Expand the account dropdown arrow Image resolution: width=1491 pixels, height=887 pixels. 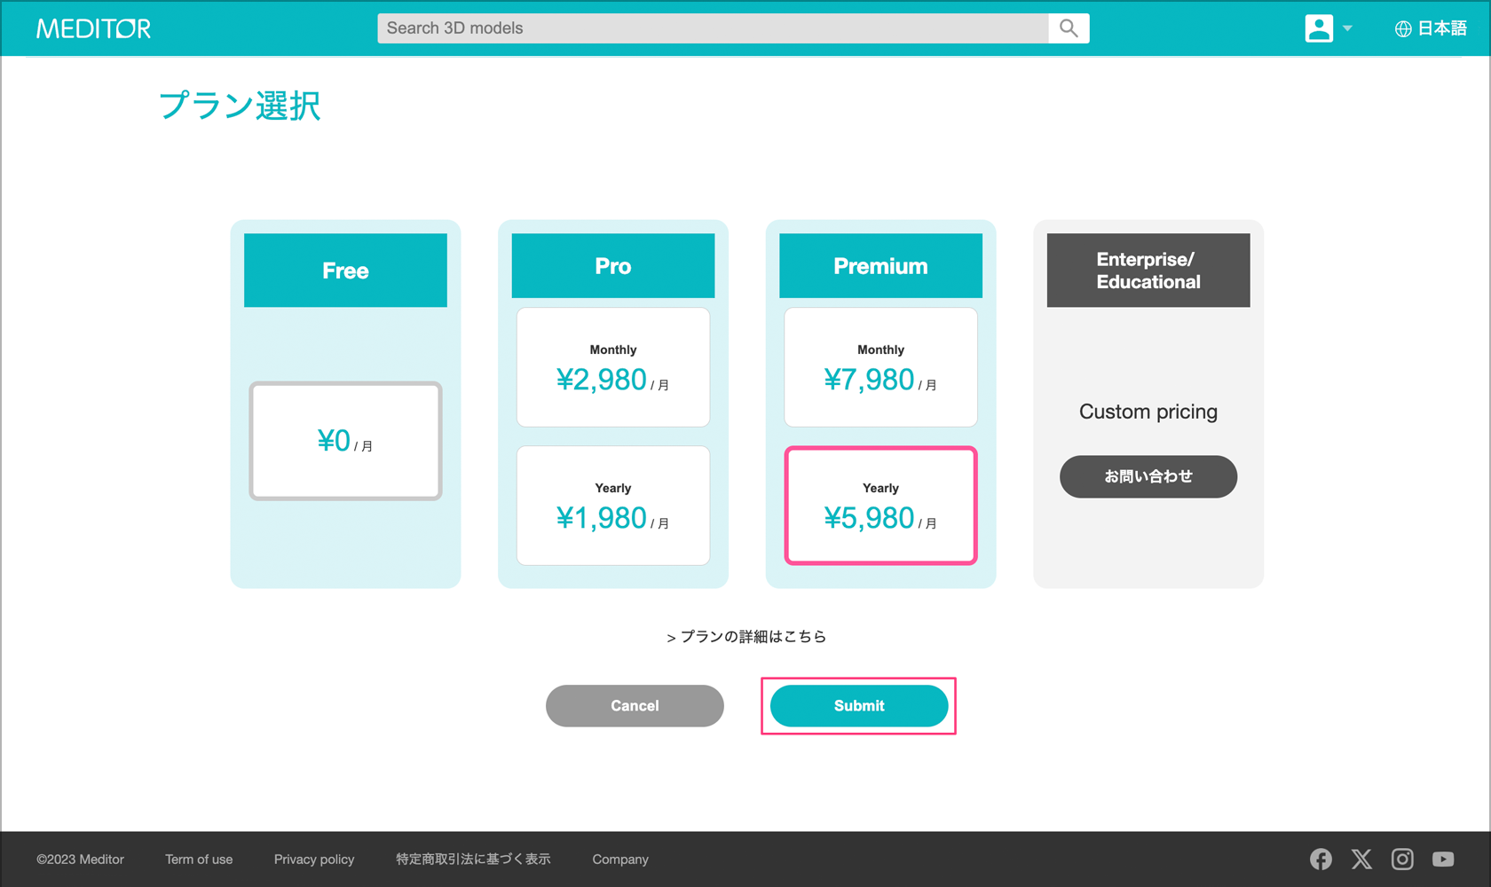click(1347, 28)
